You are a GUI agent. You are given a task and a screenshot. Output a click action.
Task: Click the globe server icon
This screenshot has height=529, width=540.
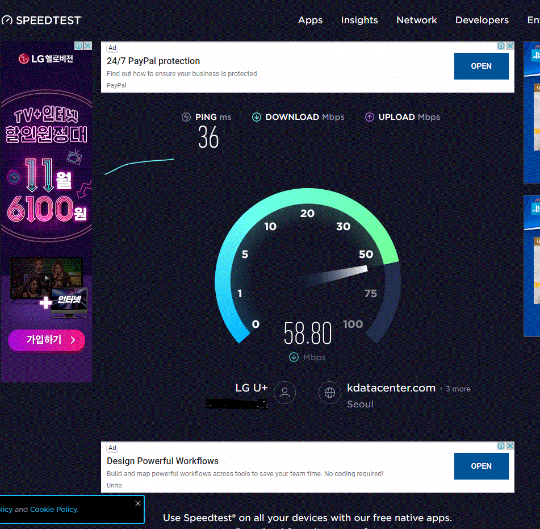330,393
